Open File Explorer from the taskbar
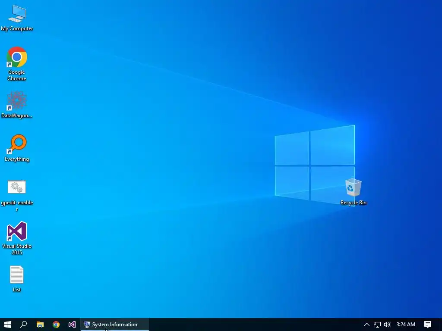 [x=40, y=325]
